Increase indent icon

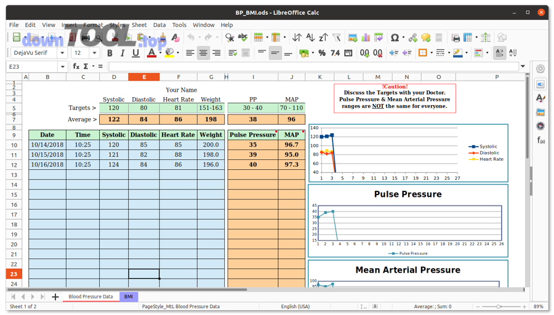[393, 53]
